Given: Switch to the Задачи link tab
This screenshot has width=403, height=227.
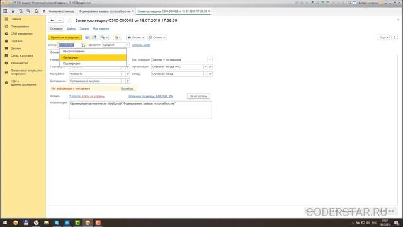Looking at the screenshot, I should click(x=84, y=29).
